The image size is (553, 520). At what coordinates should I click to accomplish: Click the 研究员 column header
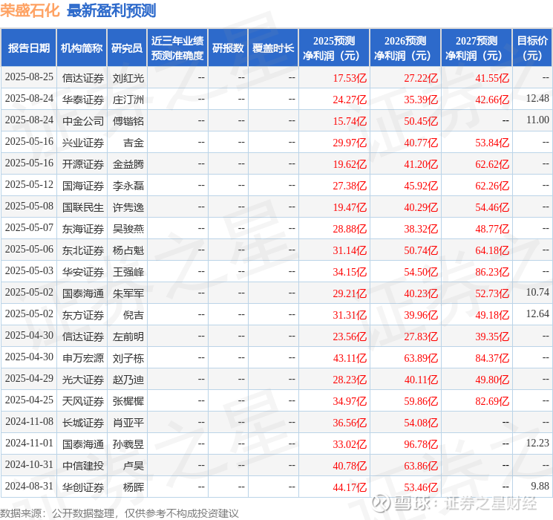[127, 48]
